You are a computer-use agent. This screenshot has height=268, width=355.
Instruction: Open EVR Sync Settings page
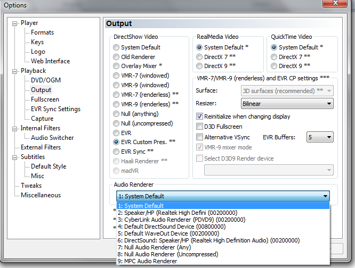tap(55, 109)
